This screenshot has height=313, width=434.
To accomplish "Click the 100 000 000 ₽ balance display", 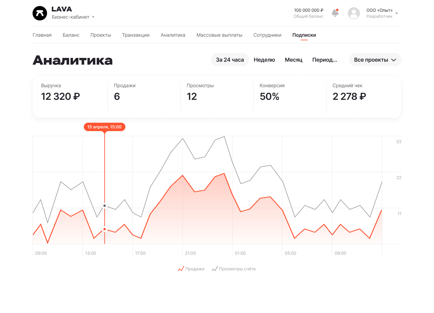I will (309, 10).
